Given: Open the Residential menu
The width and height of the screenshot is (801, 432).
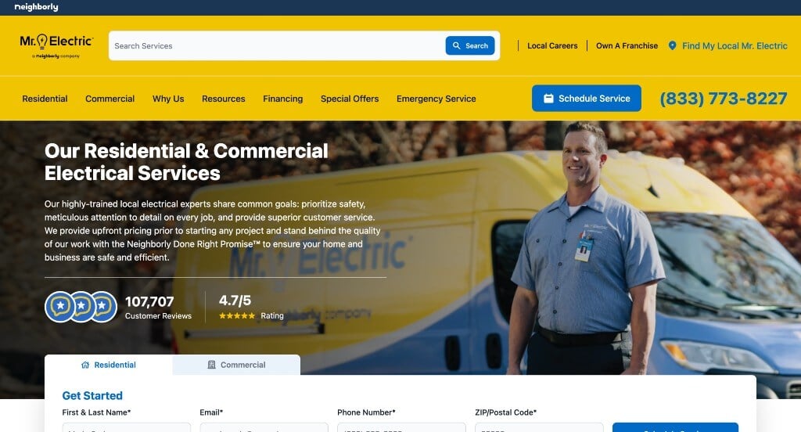Looking at the screenshot, I should pyautogui.click(x=45, y=99).
